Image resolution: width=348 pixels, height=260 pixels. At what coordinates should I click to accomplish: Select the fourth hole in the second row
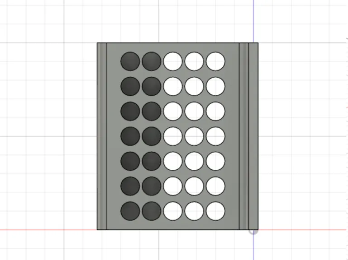(194, 86)
